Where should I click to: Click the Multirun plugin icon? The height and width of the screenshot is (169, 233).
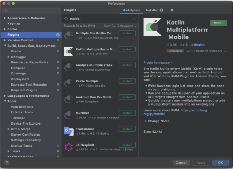coord(69,115)
